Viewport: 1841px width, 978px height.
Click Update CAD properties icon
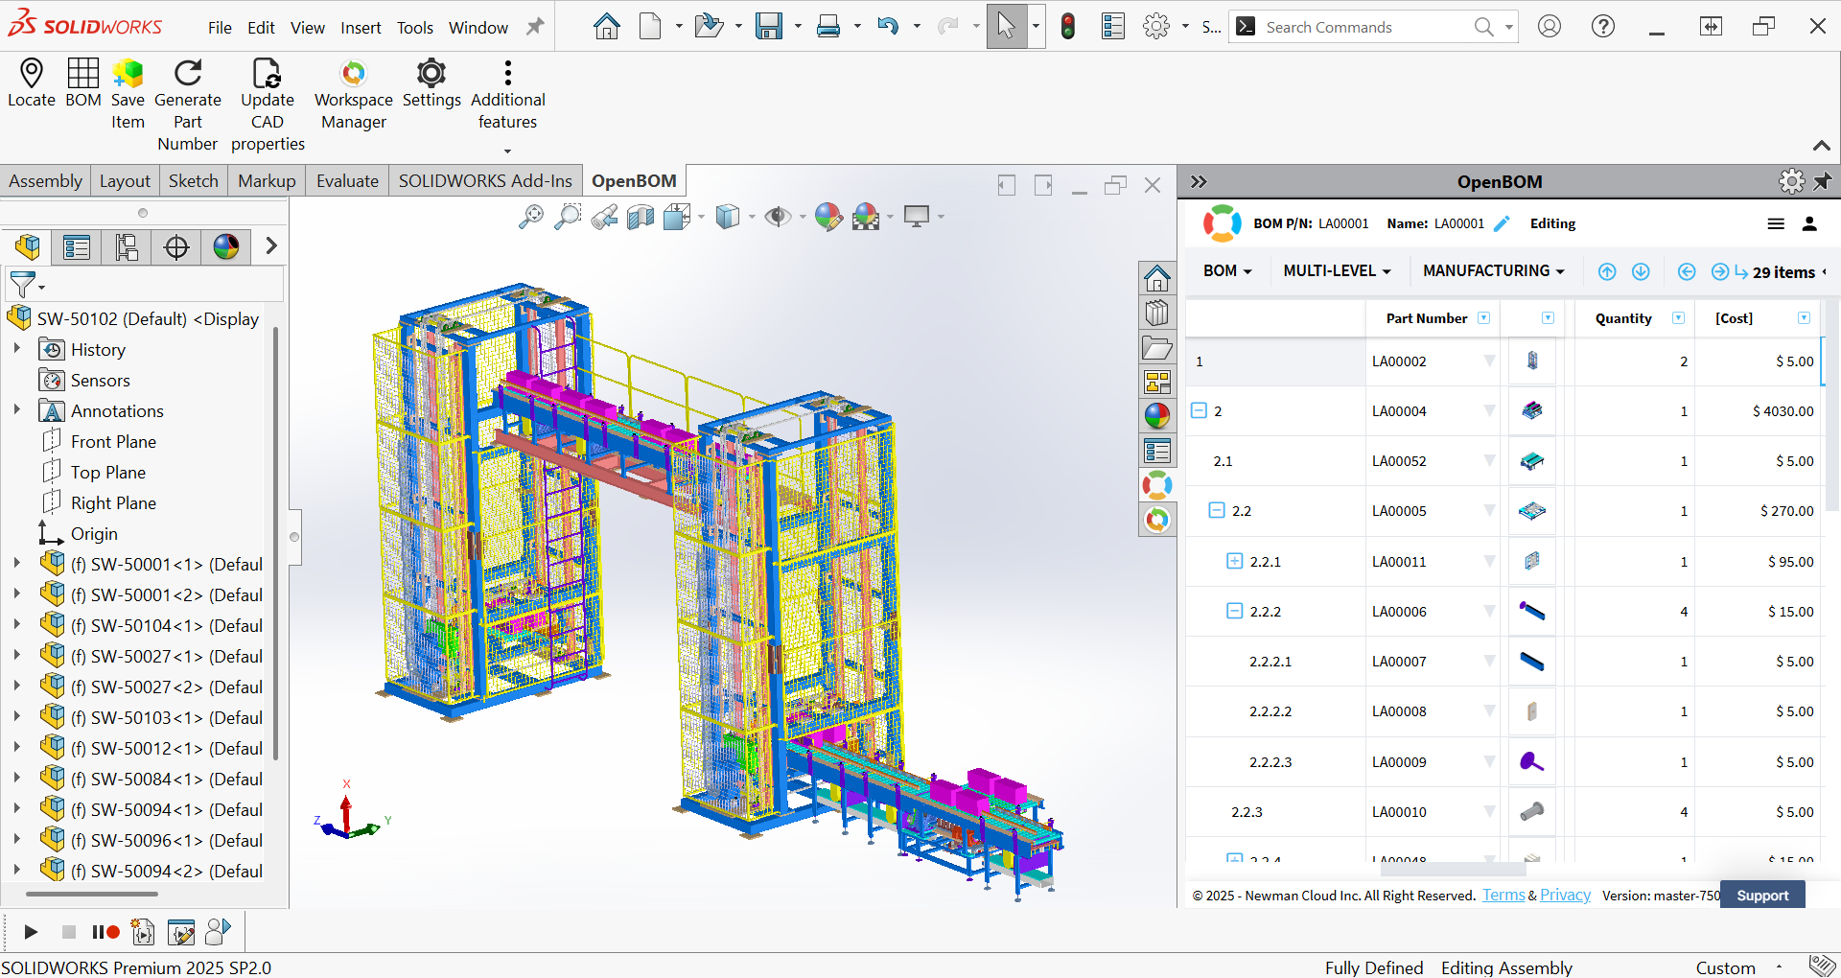coord(267,73)
